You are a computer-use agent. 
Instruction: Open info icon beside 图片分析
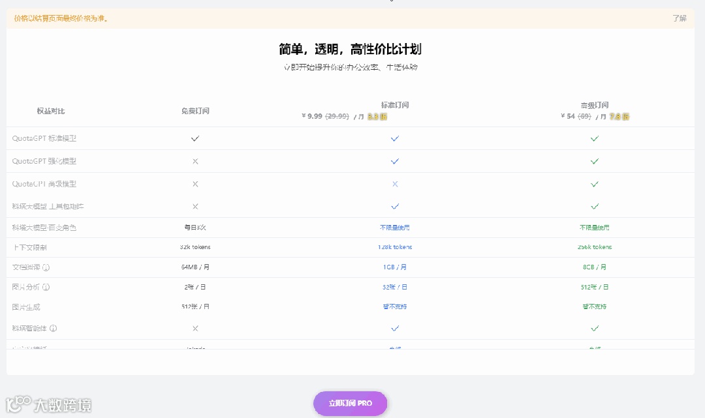pos(46,287)
